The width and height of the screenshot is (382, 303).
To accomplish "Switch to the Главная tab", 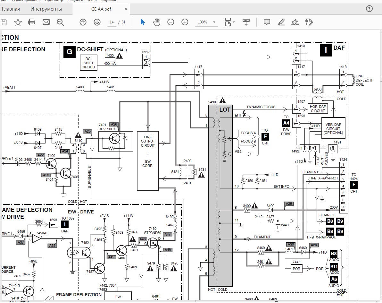I will pyautogui.click(x=11, y=9).
